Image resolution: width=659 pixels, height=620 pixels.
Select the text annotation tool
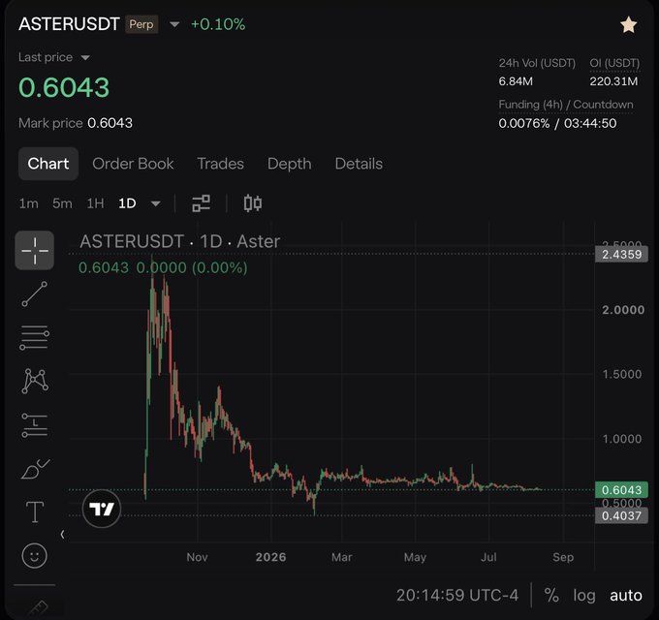click(35, 512)
